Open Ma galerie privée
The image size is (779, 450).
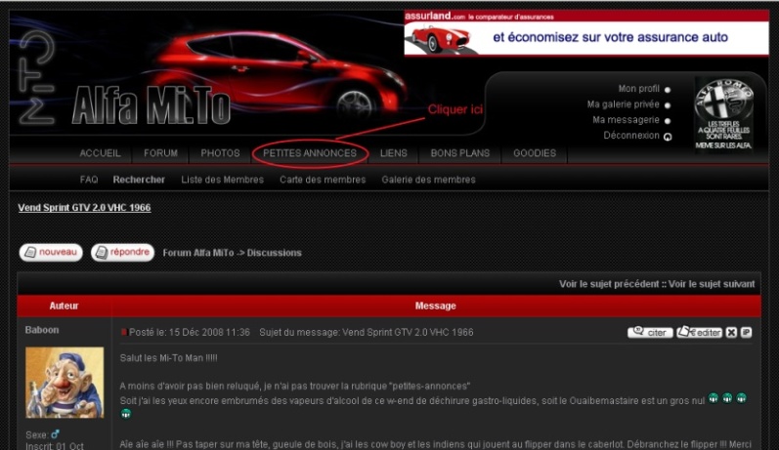(623, 104)
